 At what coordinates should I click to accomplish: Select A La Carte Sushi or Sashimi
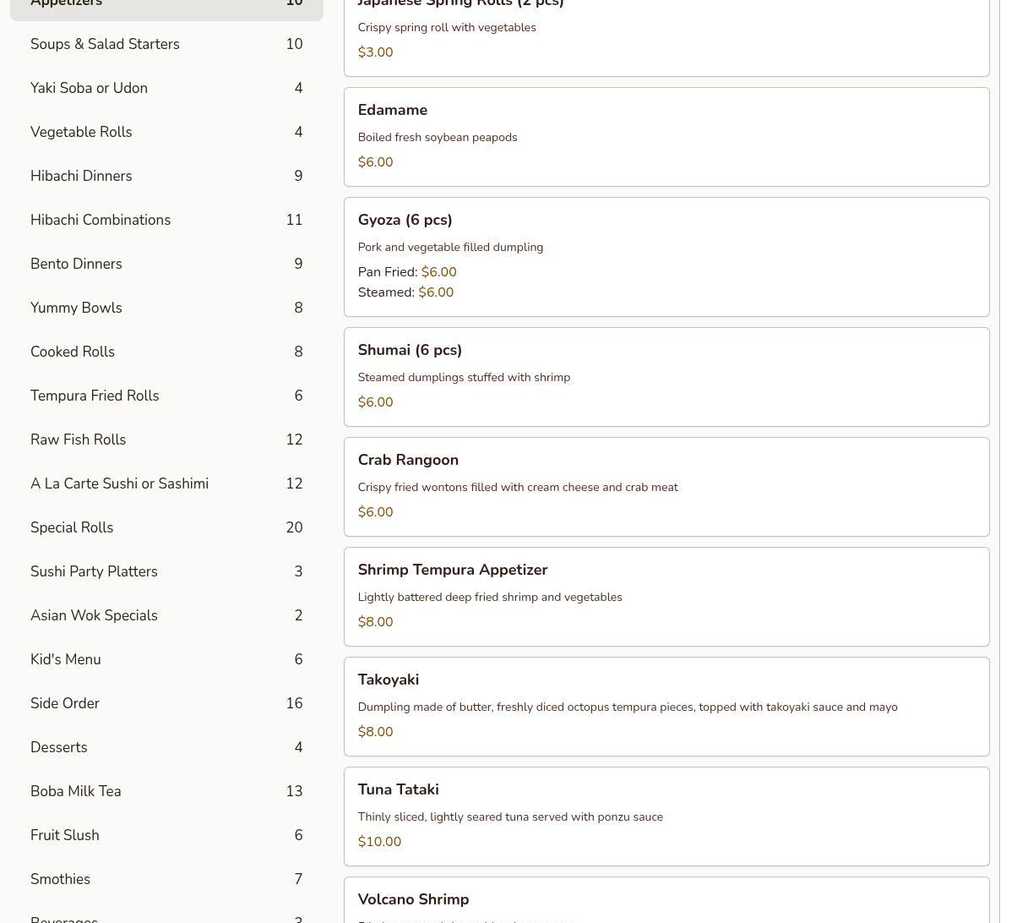(x=166, y=483)
